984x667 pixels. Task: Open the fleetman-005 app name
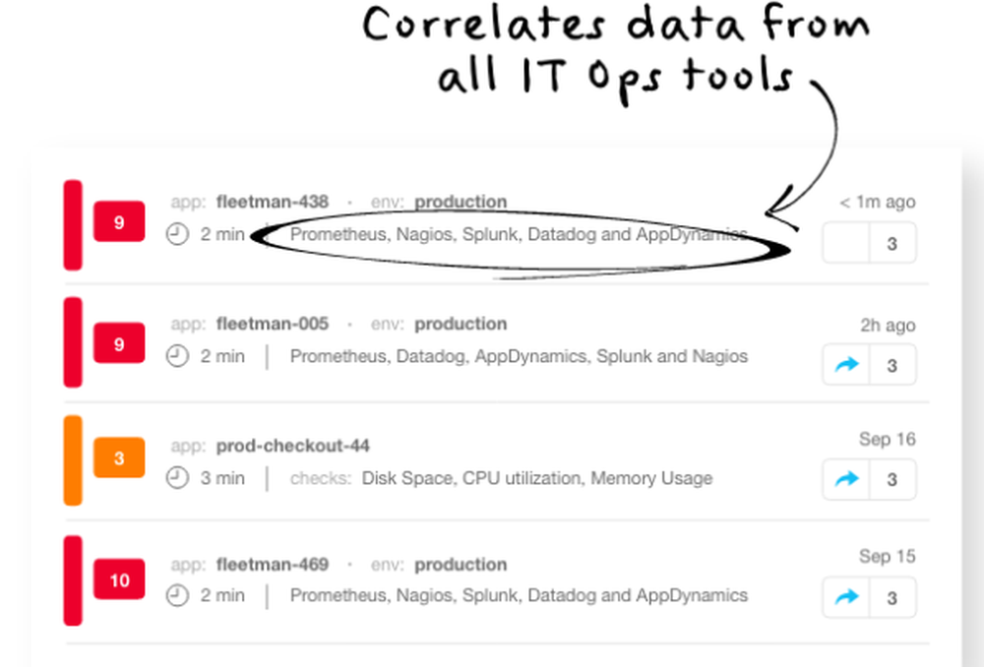272,324
